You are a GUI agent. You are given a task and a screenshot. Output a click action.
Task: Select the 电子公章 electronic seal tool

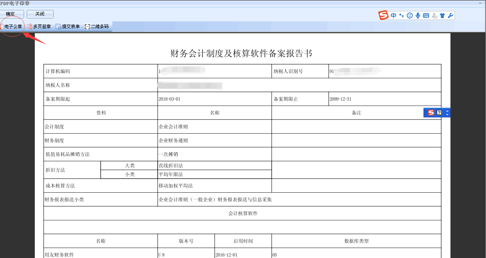pos(11,27)
